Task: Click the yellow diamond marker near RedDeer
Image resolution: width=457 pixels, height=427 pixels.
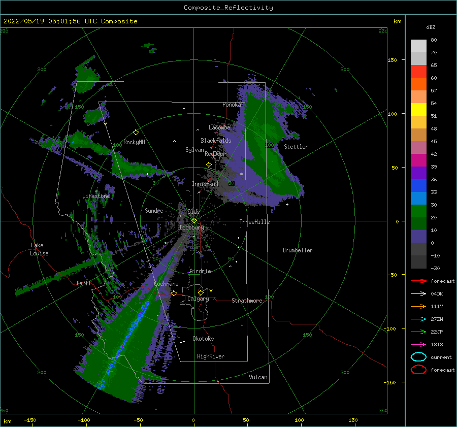Action: pos(209,165)
